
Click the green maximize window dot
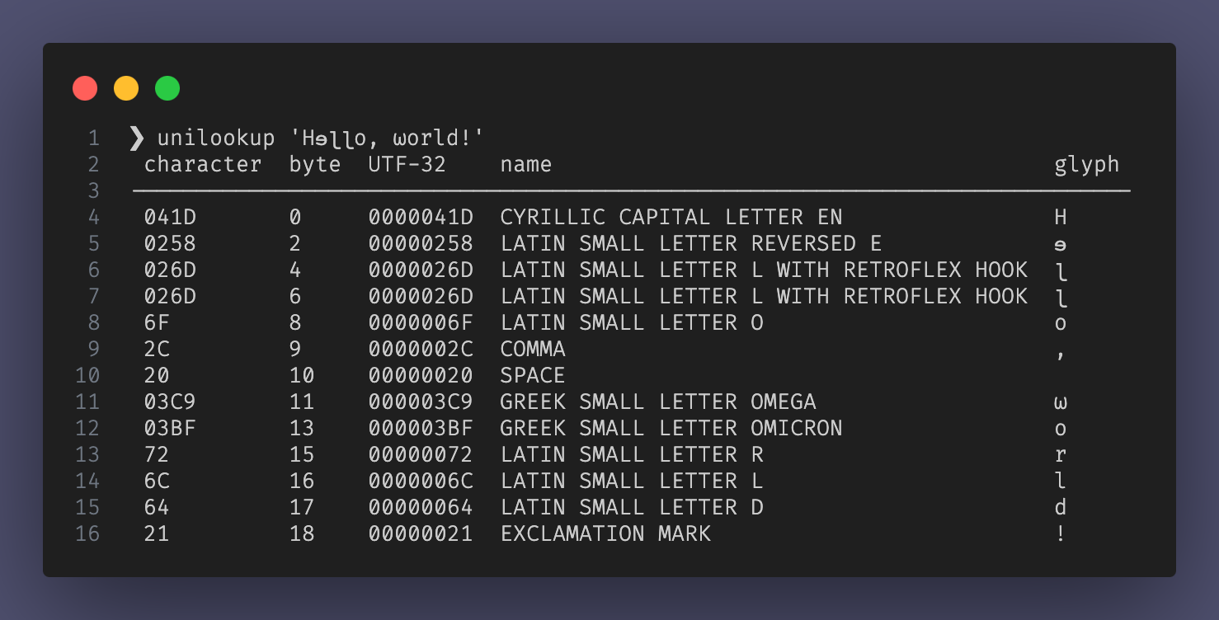click(167, 88)
